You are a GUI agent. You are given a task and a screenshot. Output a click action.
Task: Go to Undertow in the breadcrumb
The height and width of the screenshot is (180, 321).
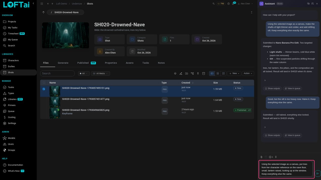tap(77, 4)
